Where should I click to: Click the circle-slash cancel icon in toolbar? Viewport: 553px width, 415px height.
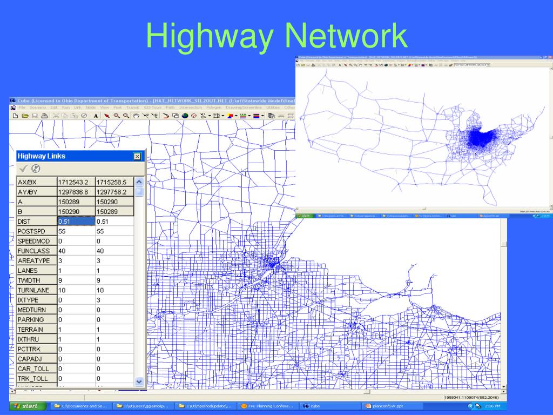tap(84, 116)
